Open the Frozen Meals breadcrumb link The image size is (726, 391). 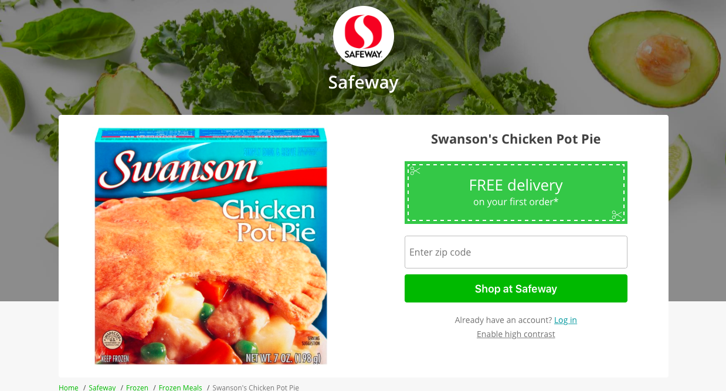(181, 387)
